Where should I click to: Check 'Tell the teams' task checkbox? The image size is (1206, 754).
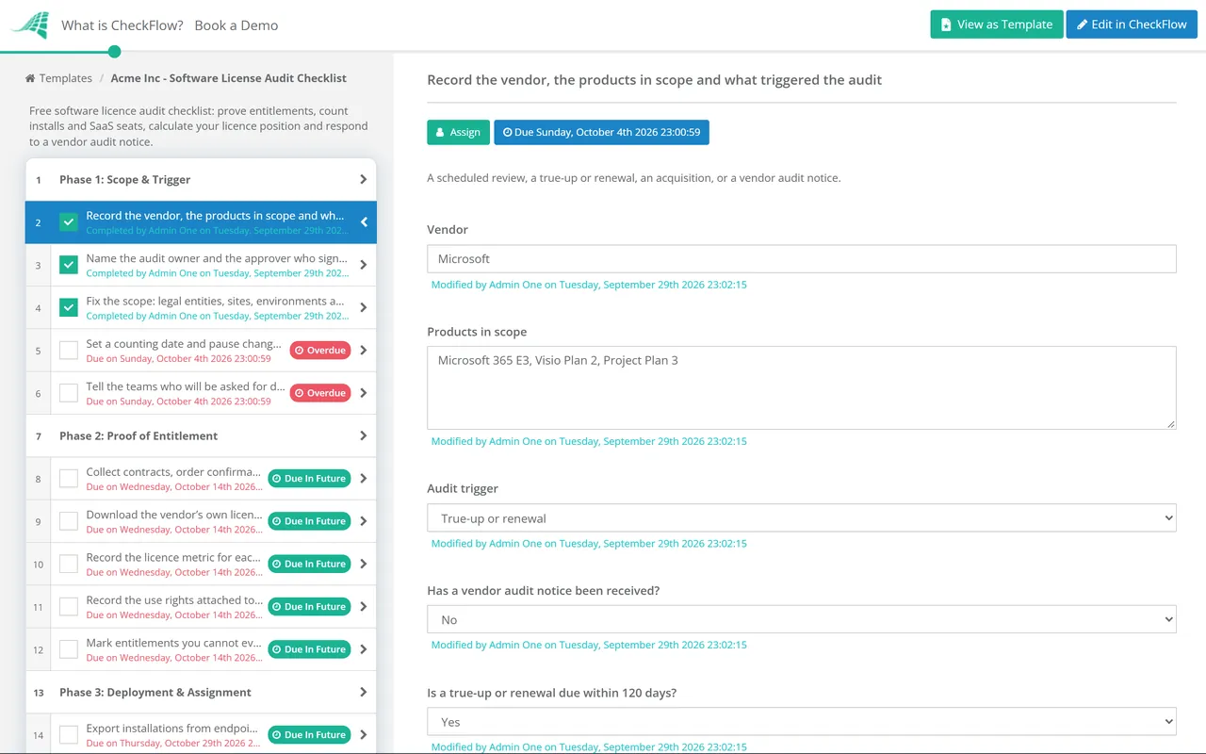click(x=69, y=393)
